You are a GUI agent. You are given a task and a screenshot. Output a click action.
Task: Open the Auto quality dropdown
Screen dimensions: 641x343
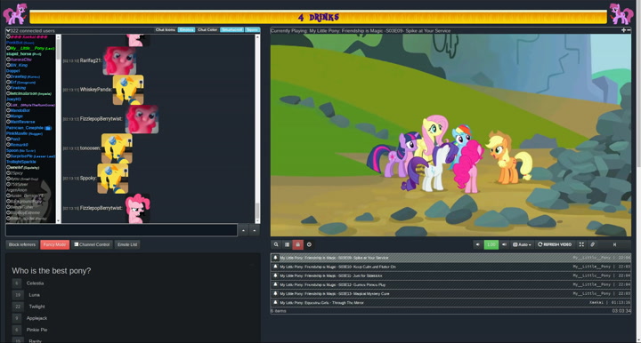click(x=522, y=244)
